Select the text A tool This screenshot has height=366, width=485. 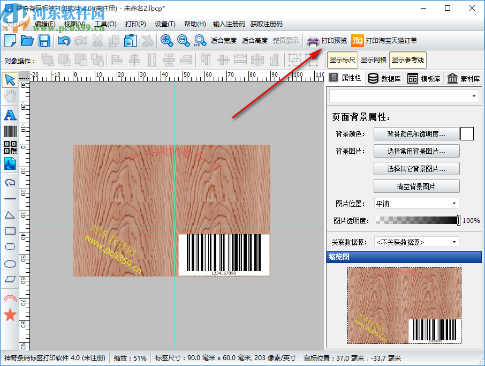(x=10, y=115)
